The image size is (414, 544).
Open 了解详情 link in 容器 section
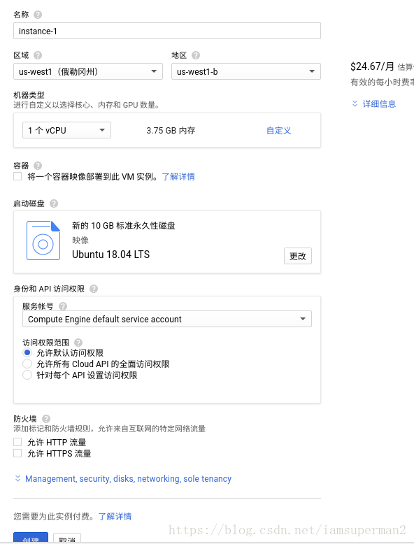point(178,177)
